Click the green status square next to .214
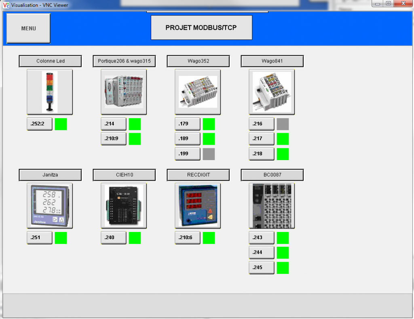The image size is (414, 319). [x=135, y=124]
